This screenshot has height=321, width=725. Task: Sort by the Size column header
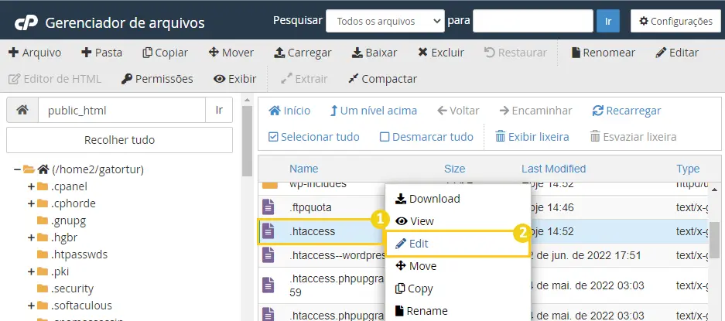tap(454, 169)
